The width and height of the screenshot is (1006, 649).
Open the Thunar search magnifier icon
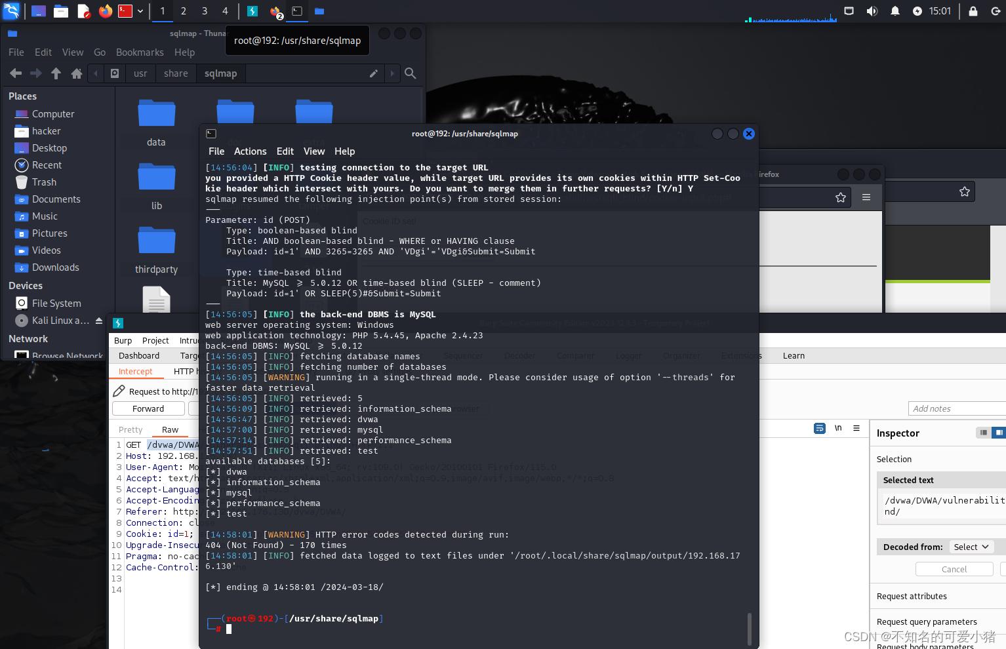(411, 73)
